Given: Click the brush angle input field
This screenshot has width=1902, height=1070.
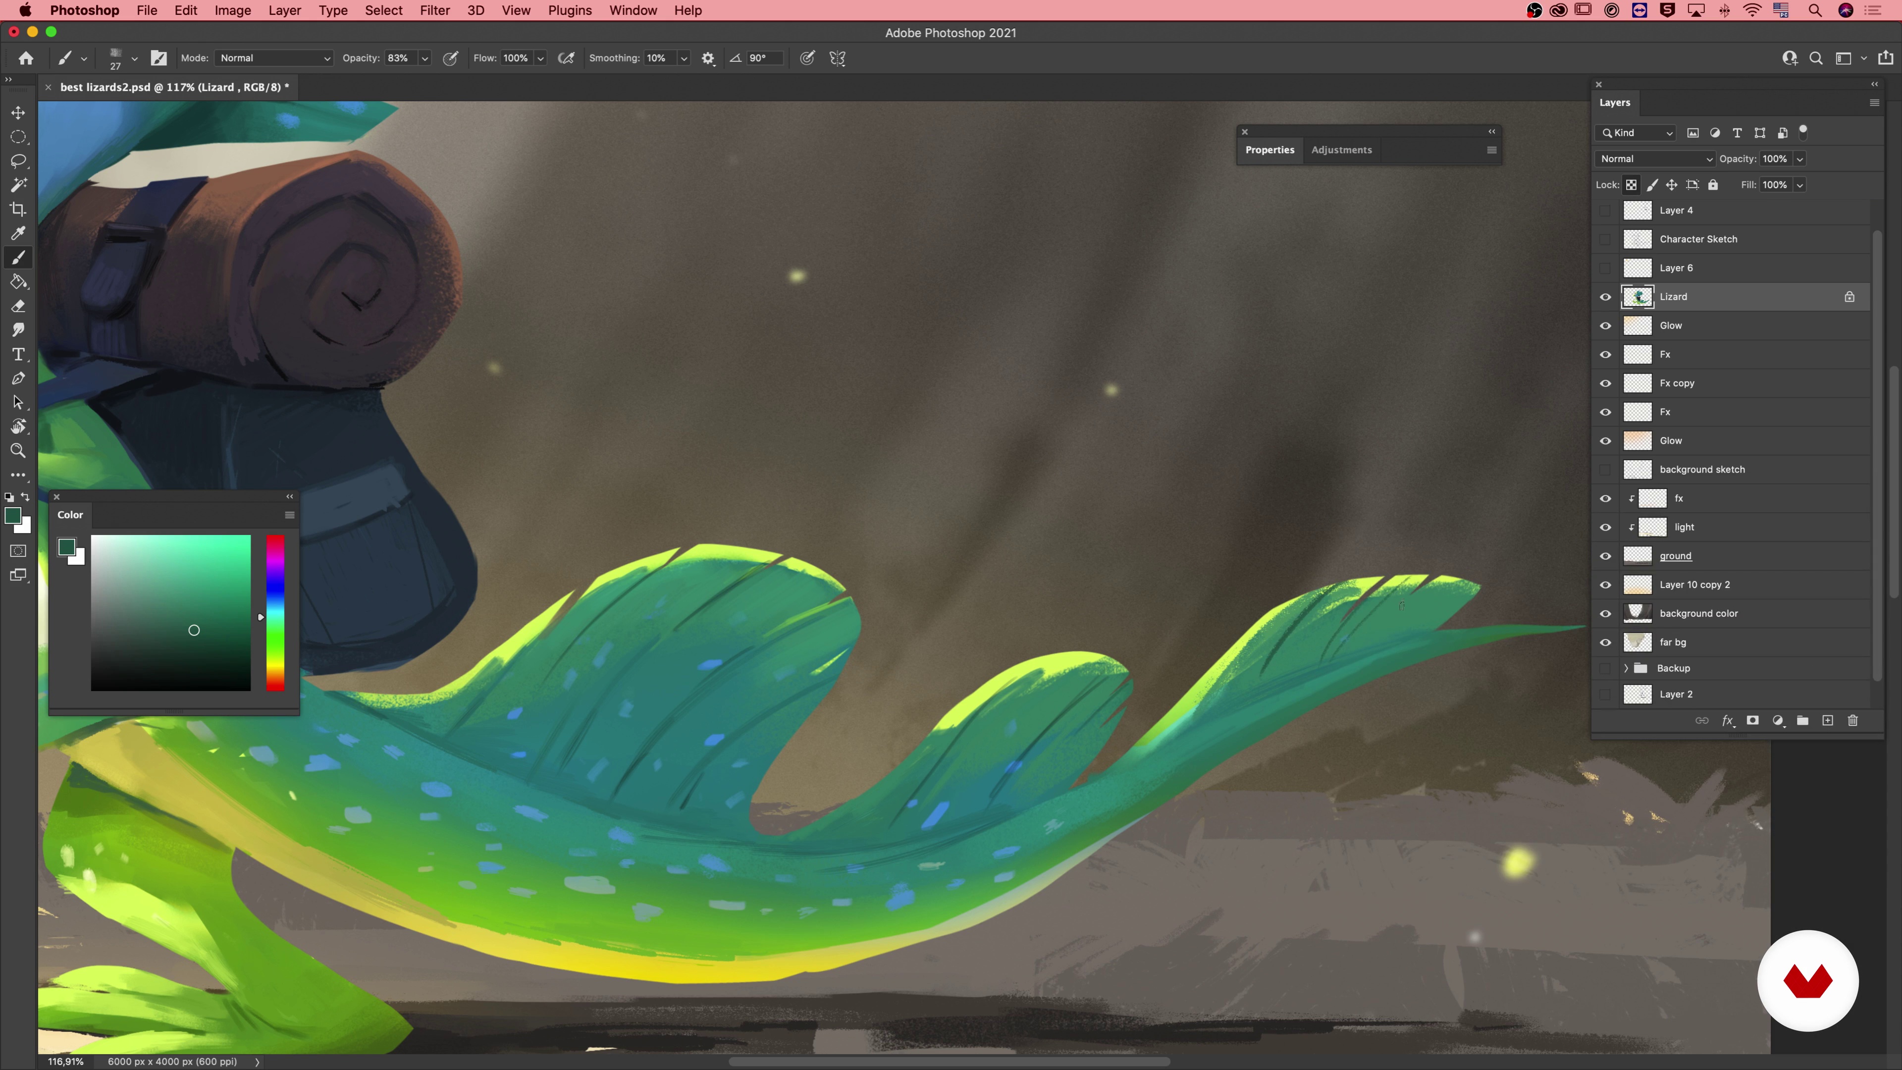Looking at the screenshot, I should coord(764,58).
